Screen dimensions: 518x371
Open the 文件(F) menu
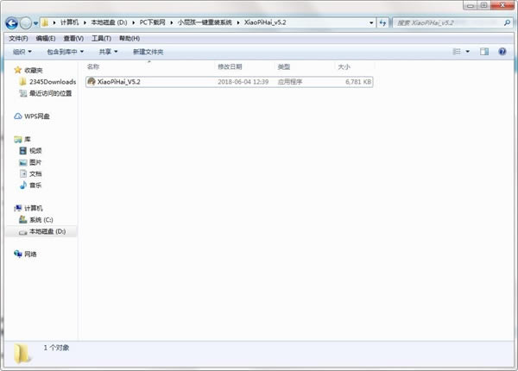point(18,39)
